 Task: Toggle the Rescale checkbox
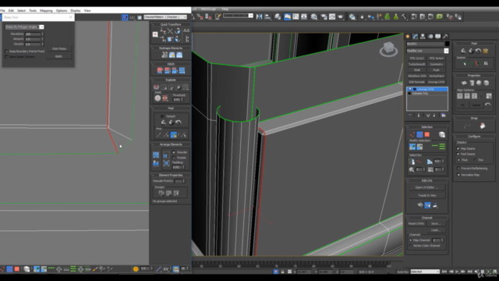point(174,152)
